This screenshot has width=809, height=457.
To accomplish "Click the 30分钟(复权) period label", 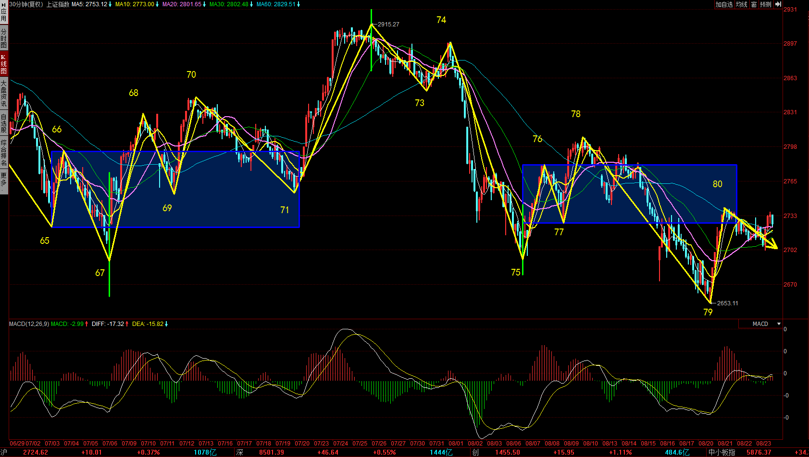I will (x=26, y=4).
